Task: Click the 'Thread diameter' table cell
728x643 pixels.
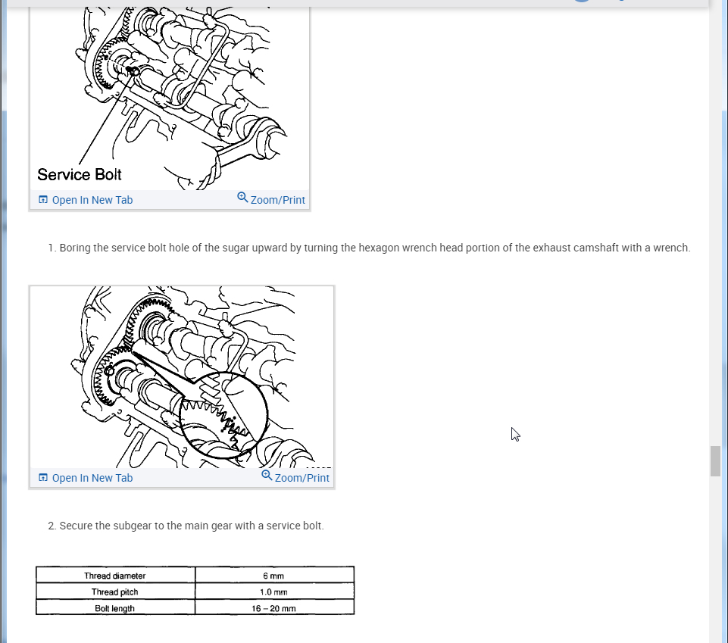Action: (x=115, y=576)
